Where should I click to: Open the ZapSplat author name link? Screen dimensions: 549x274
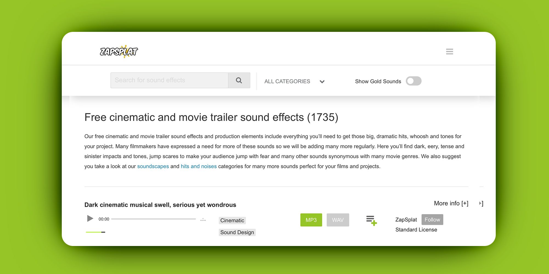[x=406, y=220]
